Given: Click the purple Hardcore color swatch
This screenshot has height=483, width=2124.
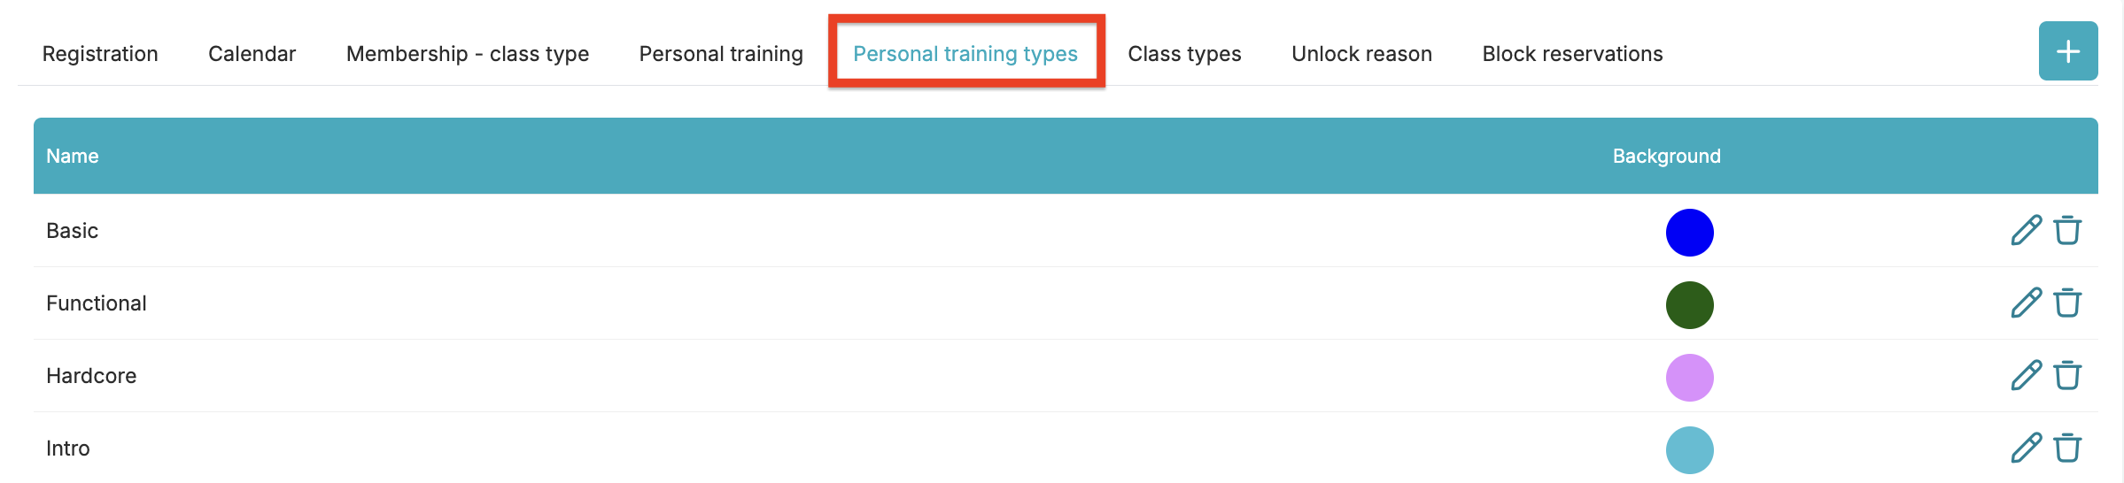Looking at the screenshot, I should pyautogui.click(x=1689, y=378).
